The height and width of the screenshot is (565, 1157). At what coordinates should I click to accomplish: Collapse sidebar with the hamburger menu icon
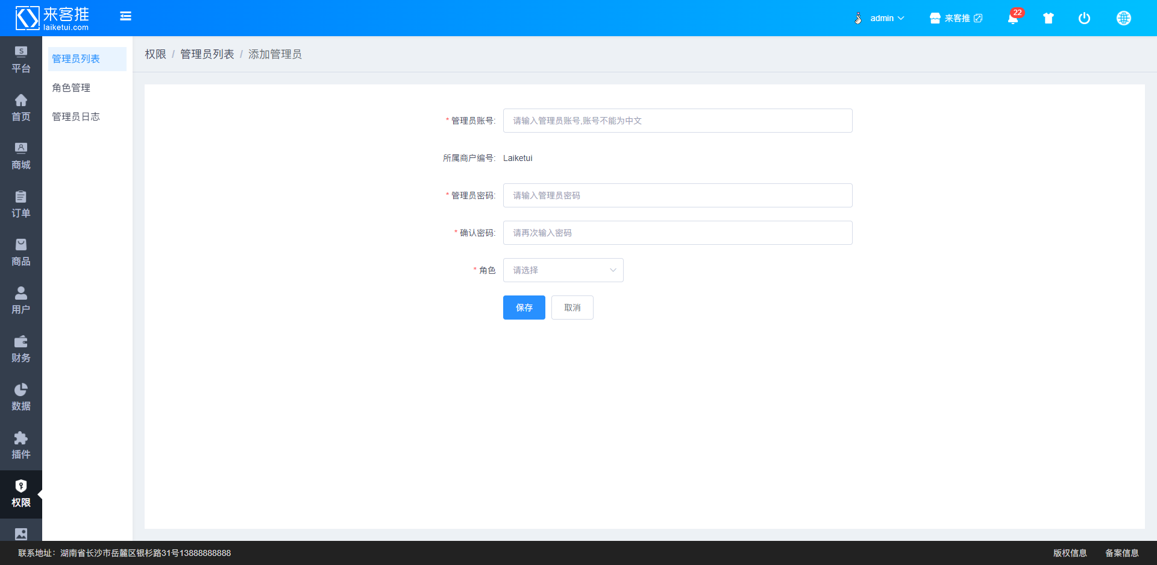click(x=125, y=16)
